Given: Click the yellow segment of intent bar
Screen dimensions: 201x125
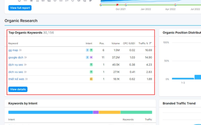Looking at the screenshot, I should point(110,112).
